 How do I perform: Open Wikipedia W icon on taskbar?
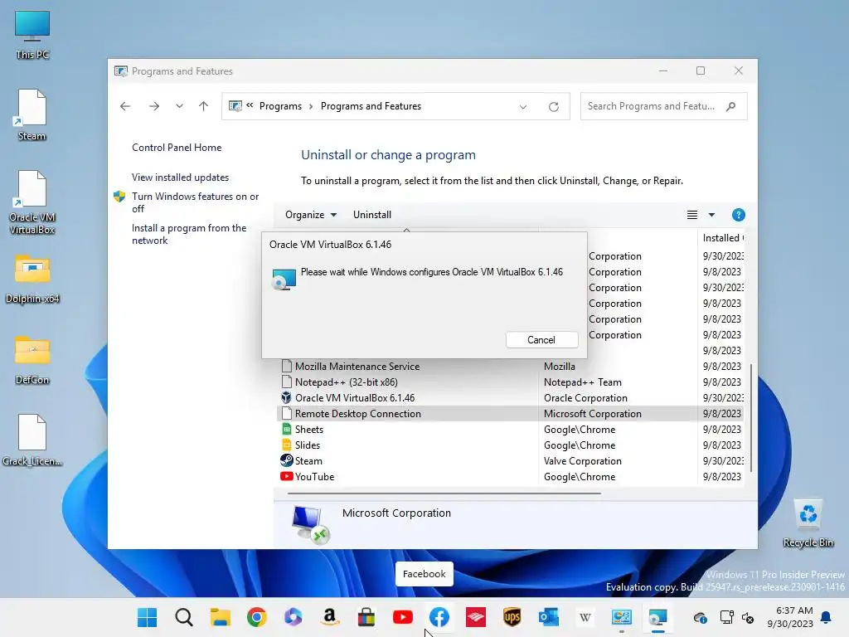[x=585, y=617]
